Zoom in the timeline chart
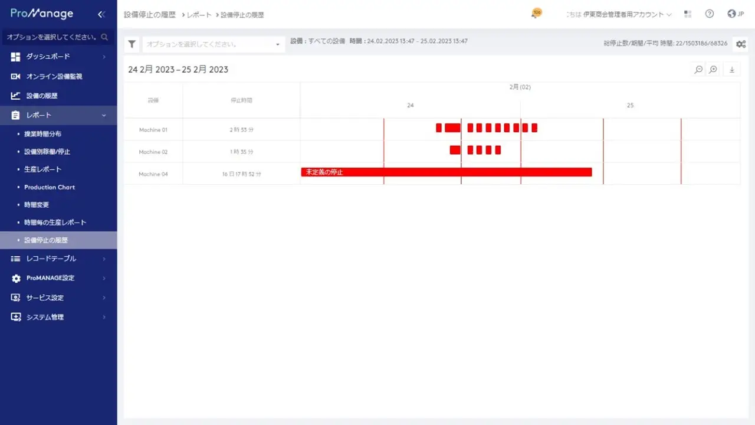The width and height of the screenshot is (755, 425). click(713, 70)
